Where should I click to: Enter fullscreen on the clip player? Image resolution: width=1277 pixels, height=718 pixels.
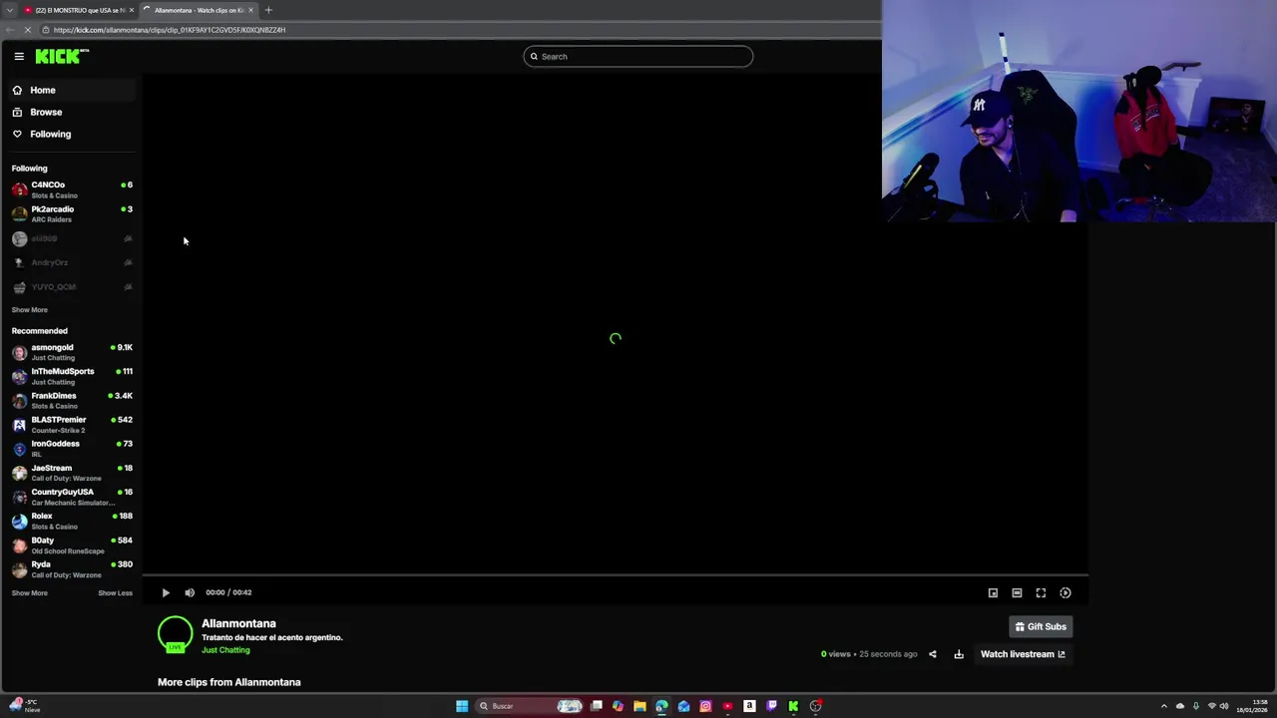click(1041, 592)
